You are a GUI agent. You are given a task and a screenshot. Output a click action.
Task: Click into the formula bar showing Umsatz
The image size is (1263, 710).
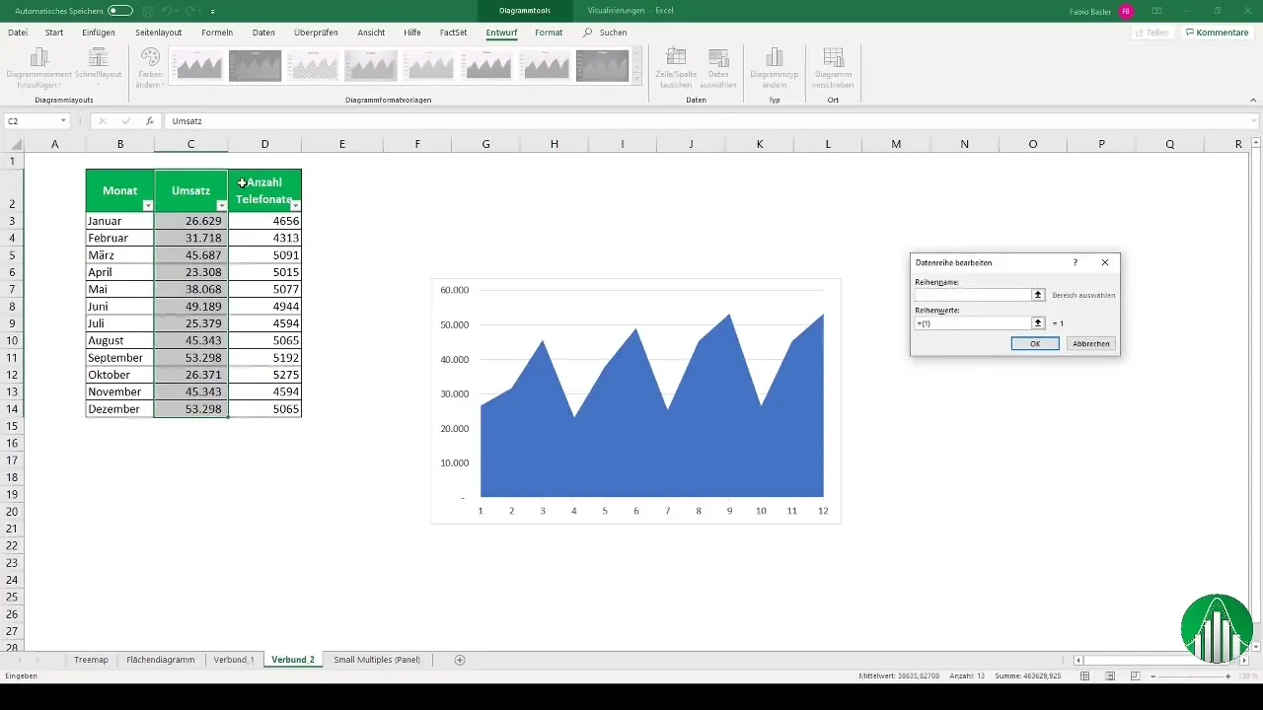pyautogui.click(x=706, y=121)
